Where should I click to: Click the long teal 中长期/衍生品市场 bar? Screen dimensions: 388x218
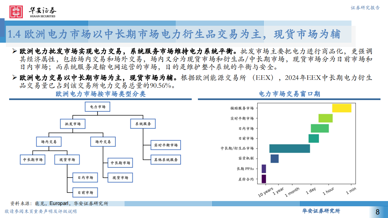pyautogui.click(x=290, y=149)
